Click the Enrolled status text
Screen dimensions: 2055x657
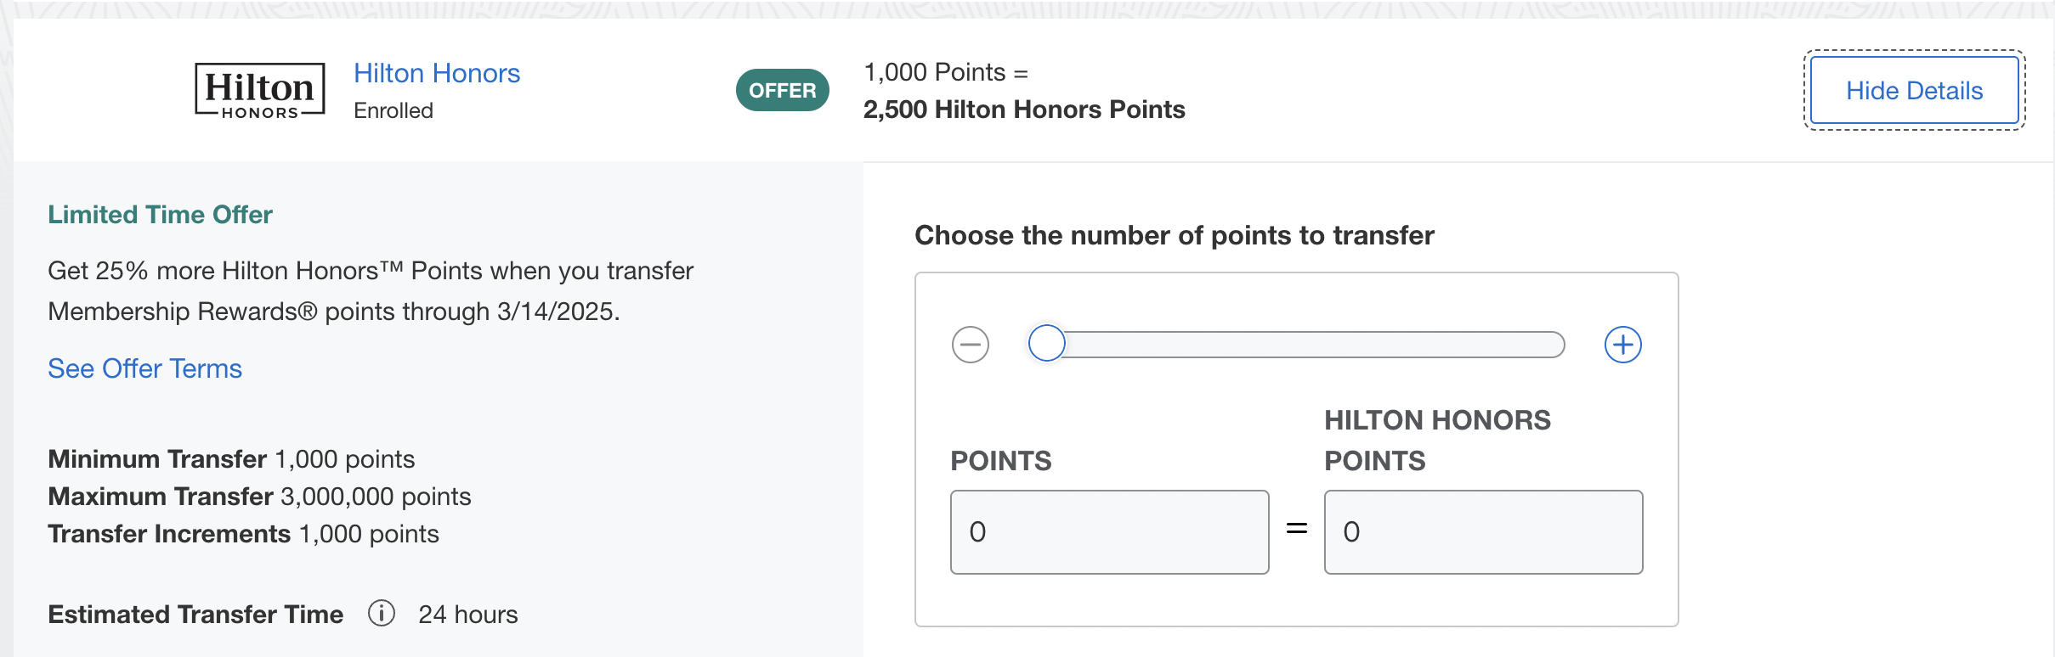click(x=393, y=111)
